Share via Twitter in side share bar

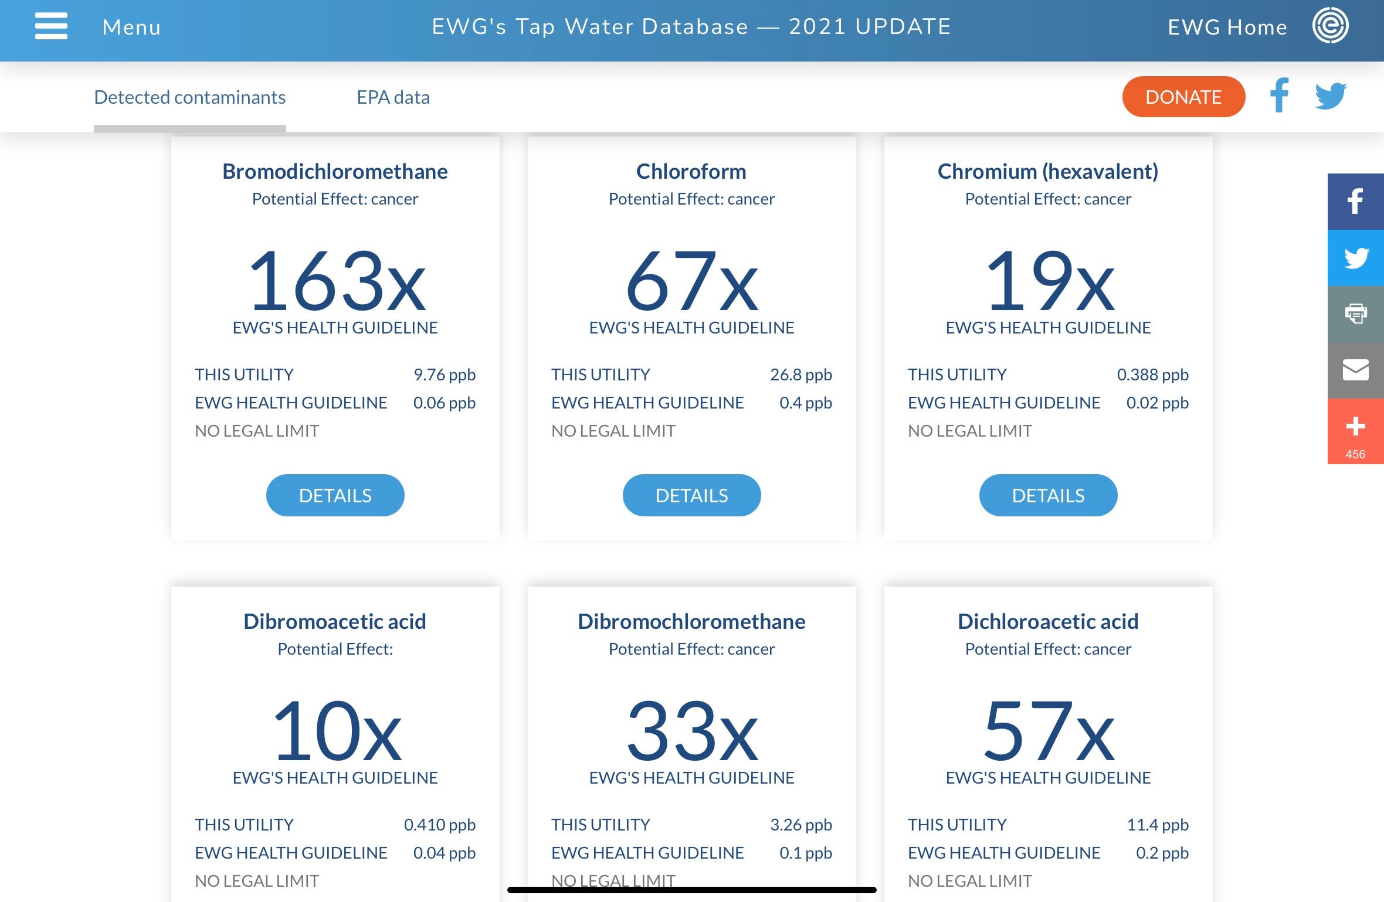1355,257
